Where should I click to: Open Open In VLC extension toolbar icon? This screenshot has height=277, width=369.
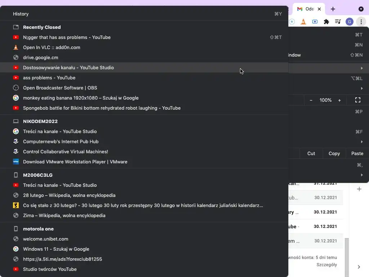pyautogui.click(x=303, y=22)
